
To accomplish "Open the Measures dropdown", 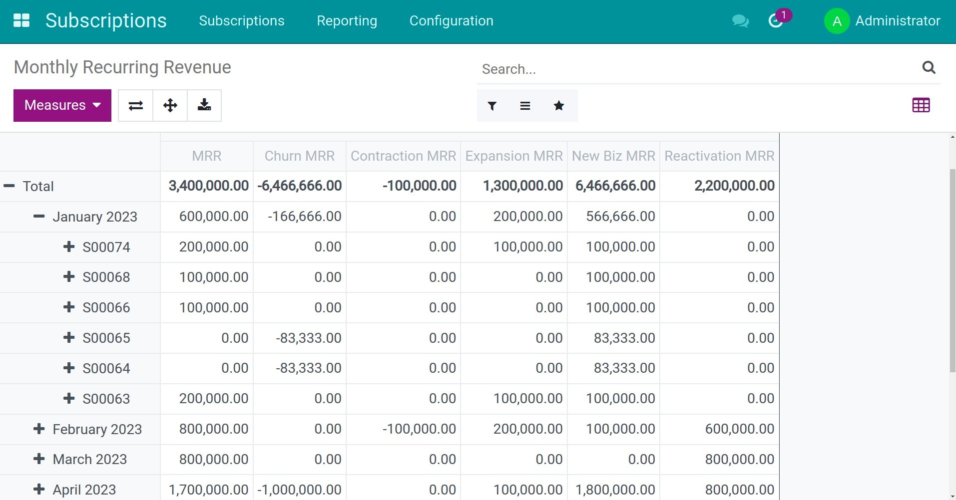I will [62, 105].
